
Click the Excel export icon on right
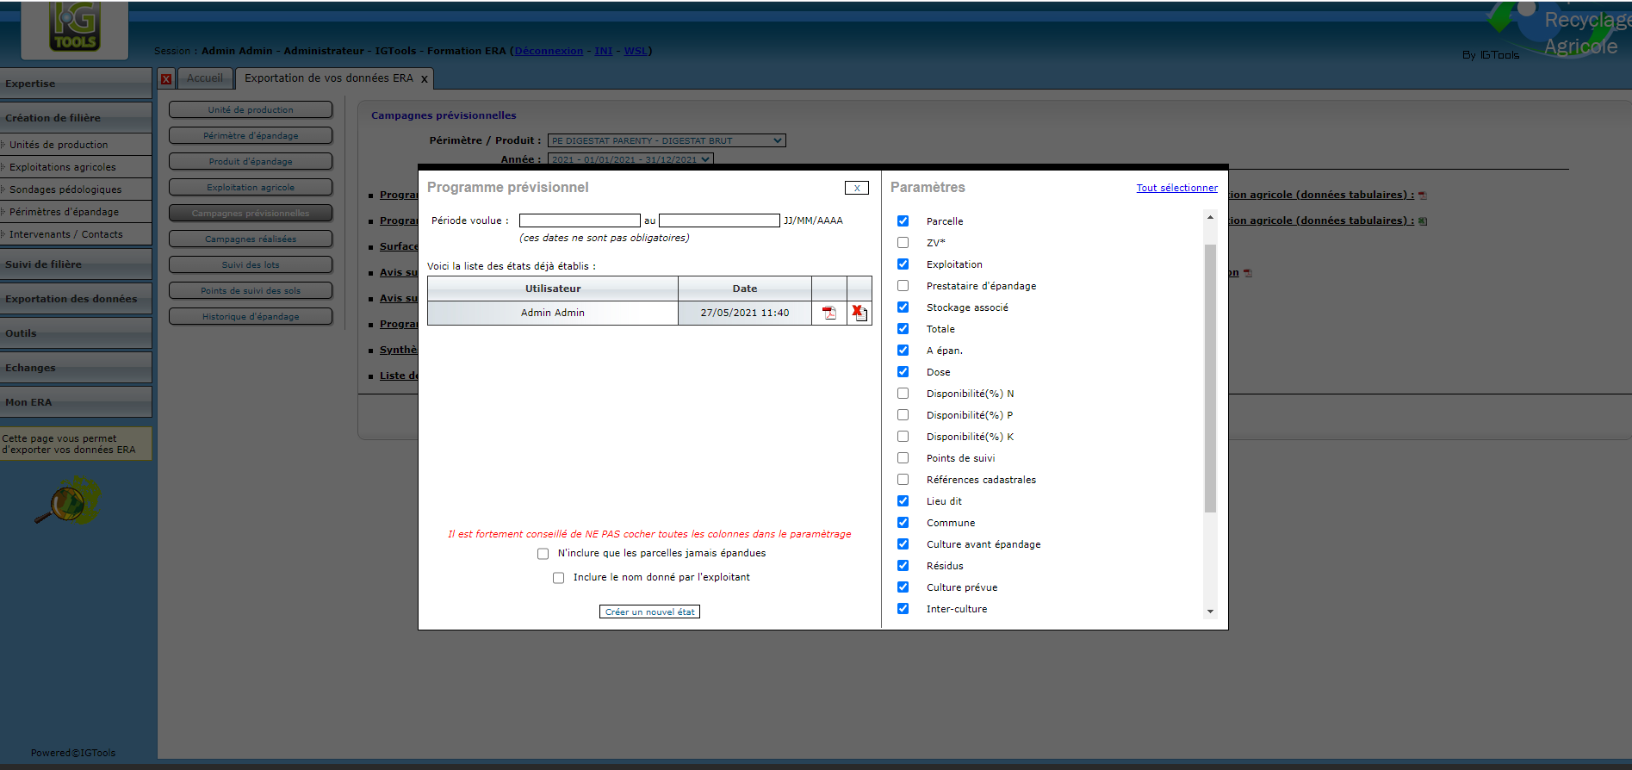[1423, 221]
